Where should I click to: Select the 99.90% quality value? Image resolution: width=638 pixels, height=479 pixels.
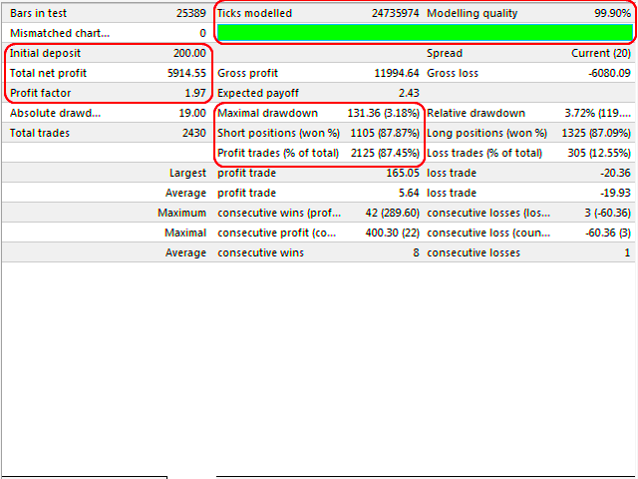[612, 13]
